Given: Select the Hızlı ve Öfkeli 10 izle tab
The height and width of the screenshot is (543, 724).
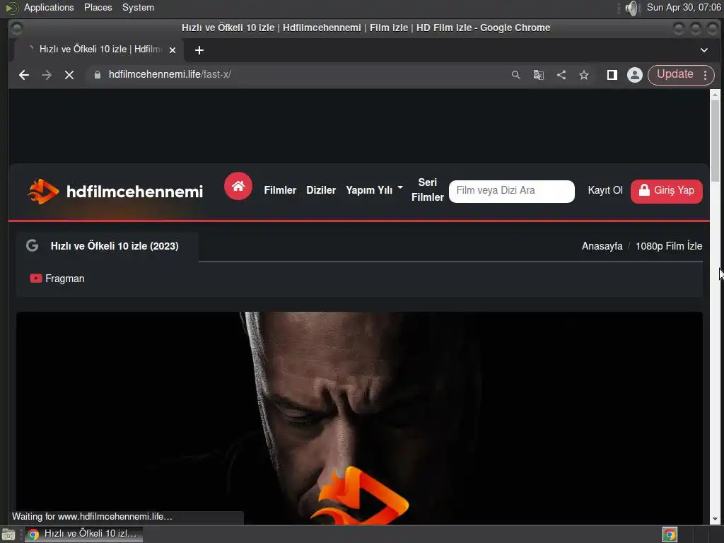Looking at the screenshot, I should tap(98, 49).
